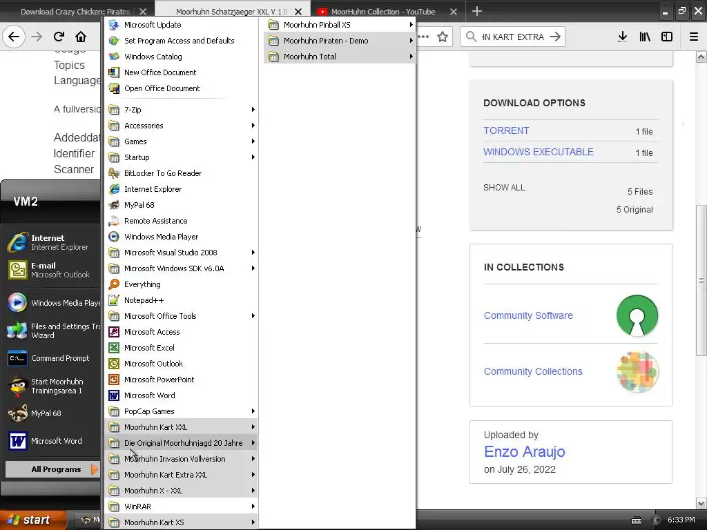The width and height of the screenshot is (707, 530).
Task: Launch Notepad++ from programs list
Action: [x=181, y=300]
